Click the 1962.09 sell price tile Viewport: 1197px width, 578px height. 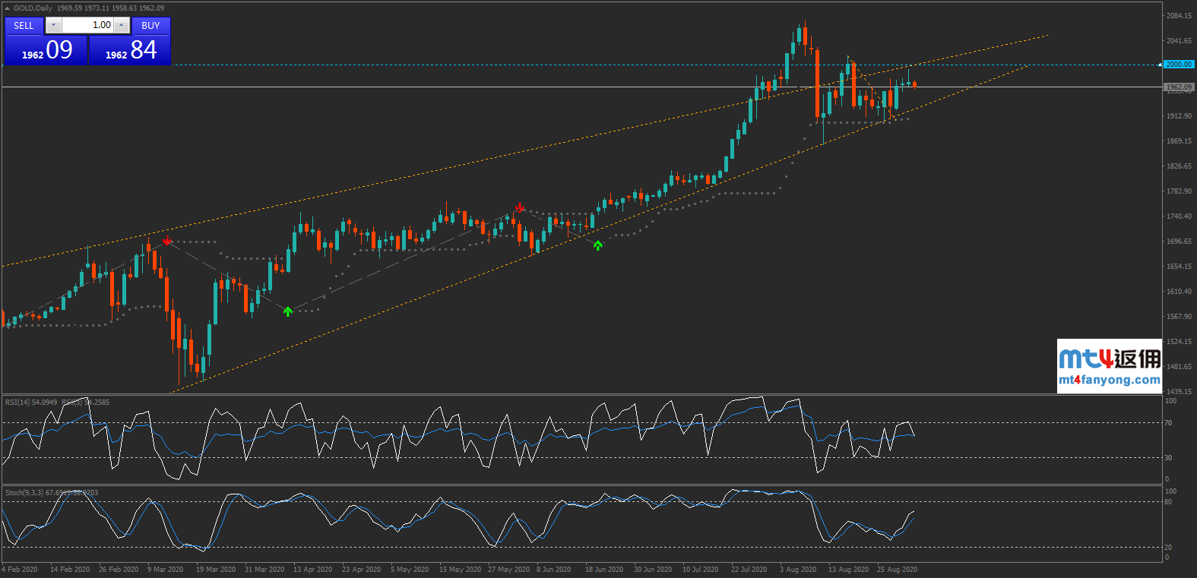(46, 50)
